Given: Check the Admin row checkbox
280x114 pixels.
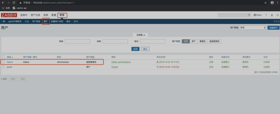Looking at the screenshot, I should click(x=3, y=62).
